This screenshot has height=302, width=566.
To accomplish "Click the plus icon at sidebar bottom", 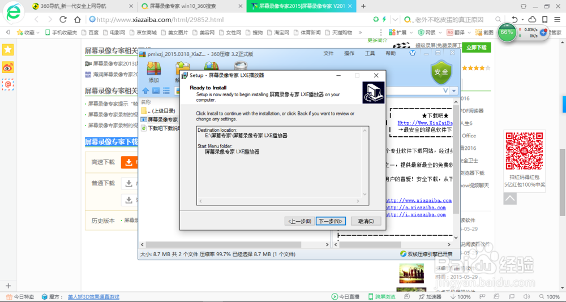I will tap(8, 286).
